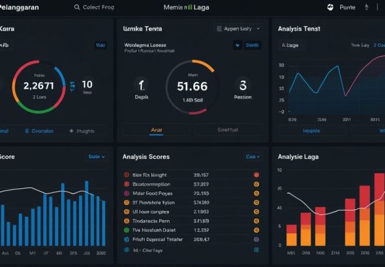
Task: Click the Viar button in Korra panel
Action: [100, 45]
